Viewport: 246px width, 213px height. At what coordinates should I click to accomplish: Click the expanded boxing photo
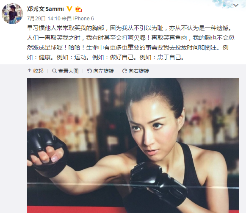click(133, 146)
